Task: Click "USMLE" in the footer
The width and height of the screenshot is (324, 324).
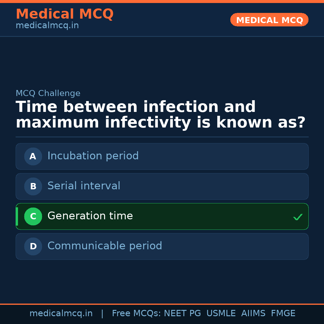Action: (x=221, y=313)
